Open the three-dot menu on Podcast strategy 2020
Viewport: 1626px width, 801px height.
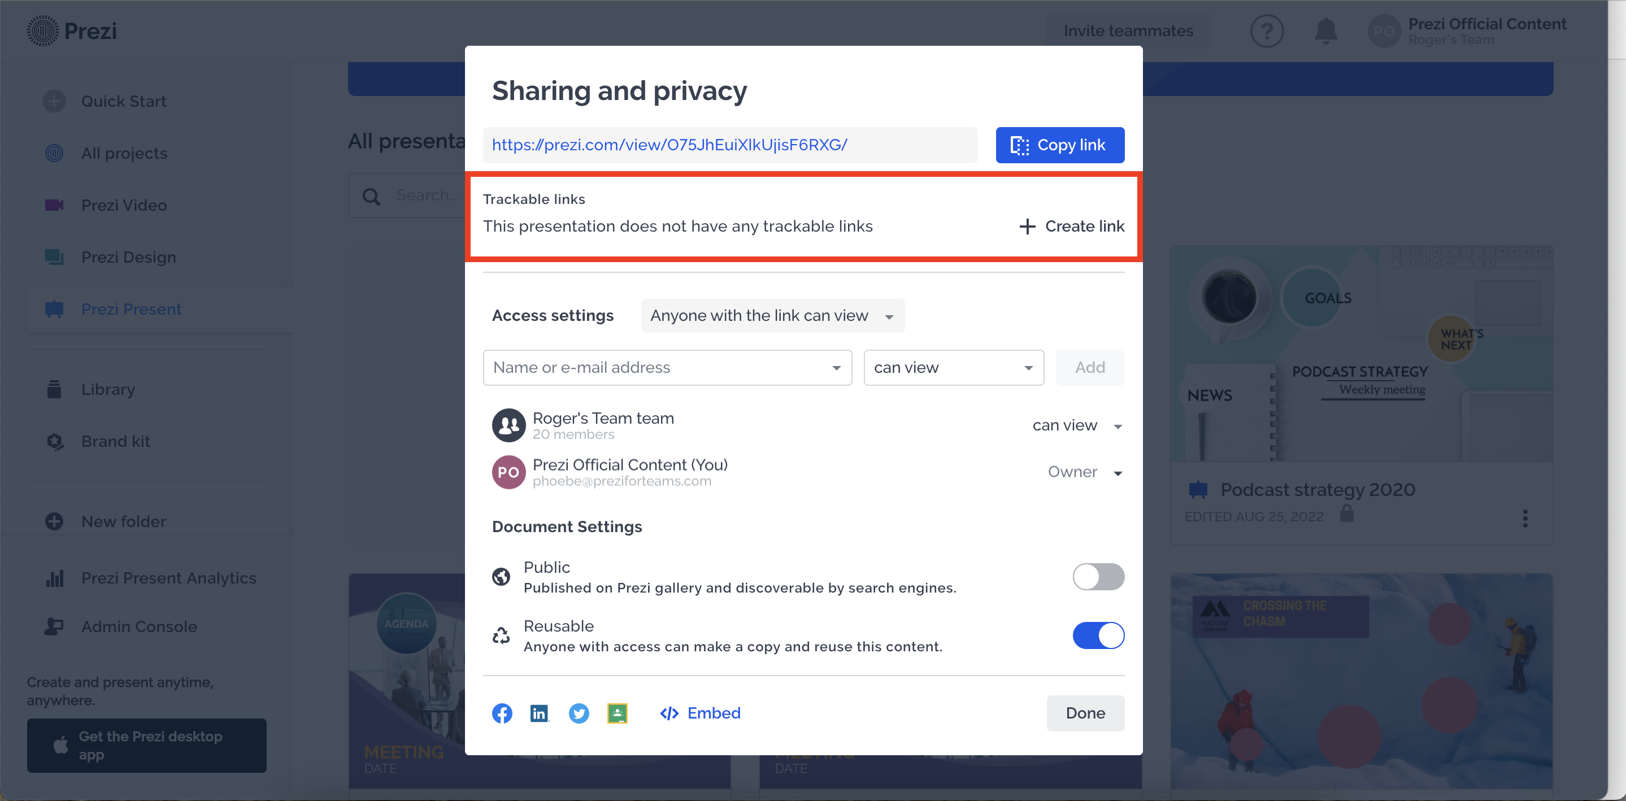pyautogui.click(x=1525, y=518)
